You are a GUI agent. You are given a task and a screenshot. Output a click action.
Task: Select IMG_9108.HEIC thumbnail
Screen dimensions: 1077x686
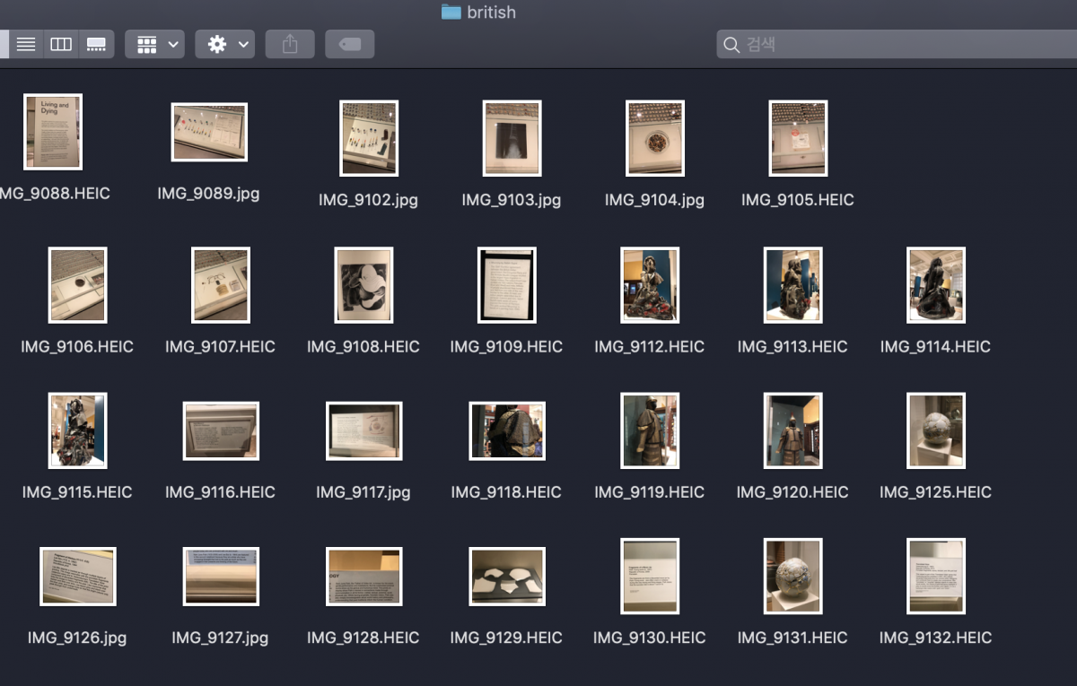click(363, 285)
